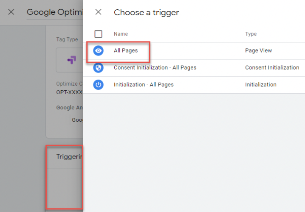This screenshot has width=305, height=212.
Task: Click the OPT-XXXX container ID text
Action: click(x=69, y=92)
